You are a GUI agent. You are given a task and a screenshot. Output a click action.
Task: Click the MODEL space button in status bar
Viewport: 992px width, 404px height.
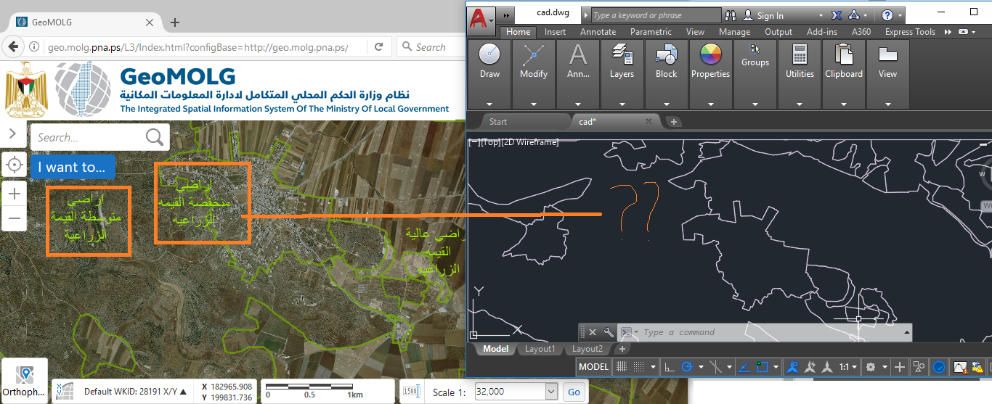coord(593,367)
